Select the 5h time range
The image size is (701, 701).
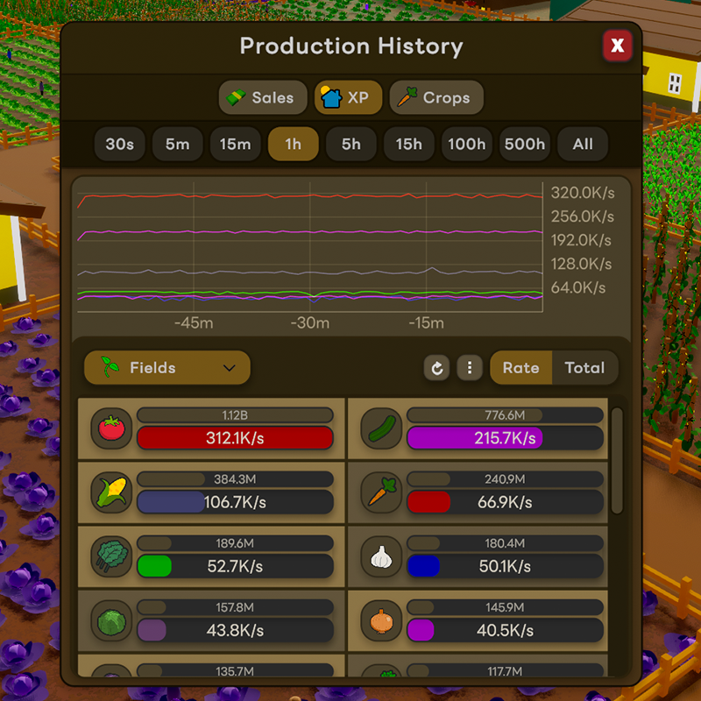point(351,144)
